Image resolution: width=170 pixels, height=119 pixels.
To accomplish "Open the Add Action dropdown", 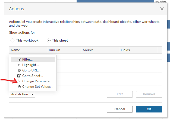I will [x=22, y=94].
